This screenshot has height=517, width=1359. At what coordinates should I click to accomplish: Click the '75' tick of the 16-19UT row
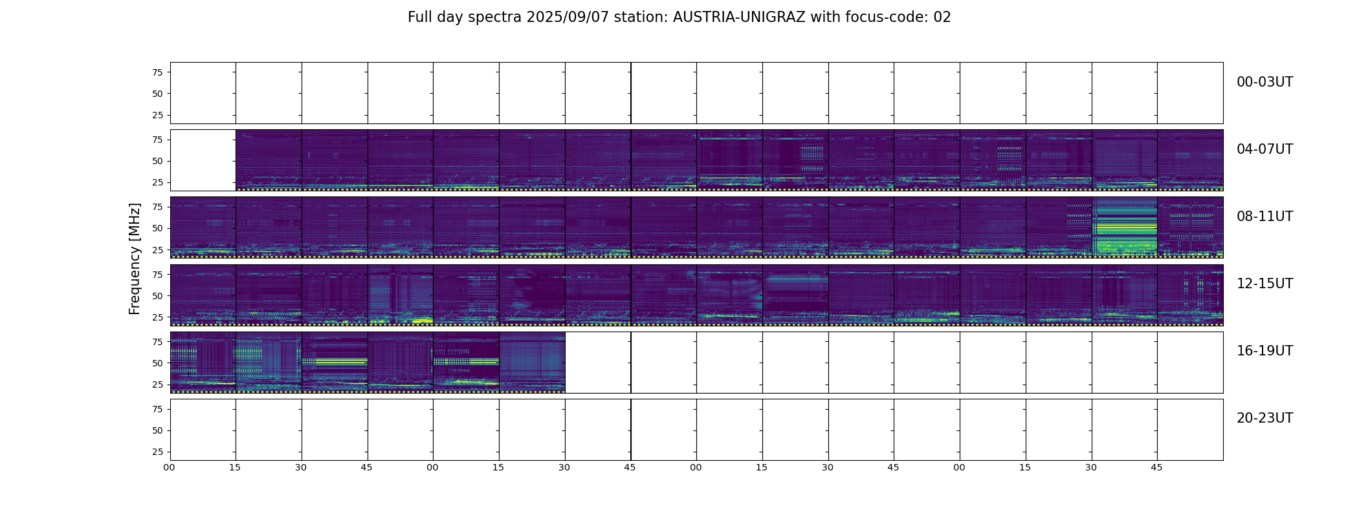click(157, 342)
